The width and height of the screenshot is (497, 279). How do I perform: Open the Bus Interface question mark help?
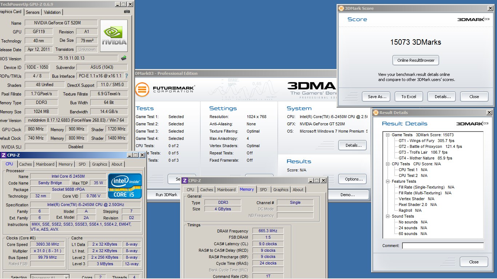(127, 76)
